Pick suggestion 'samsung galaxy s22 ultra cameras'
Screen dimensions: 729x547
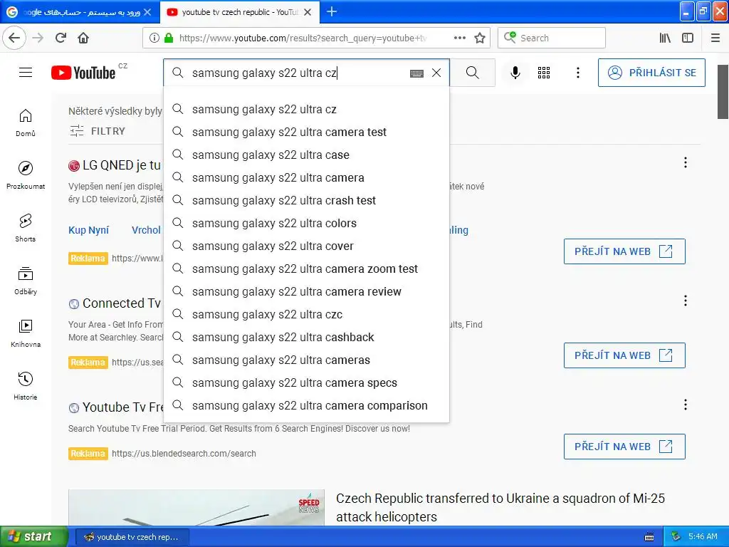pyautogui.click(x=307, y=360)
